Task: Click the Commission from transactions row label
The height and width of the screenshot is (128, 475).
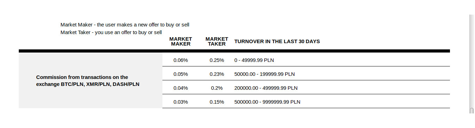Action: [x=88, y=81]
